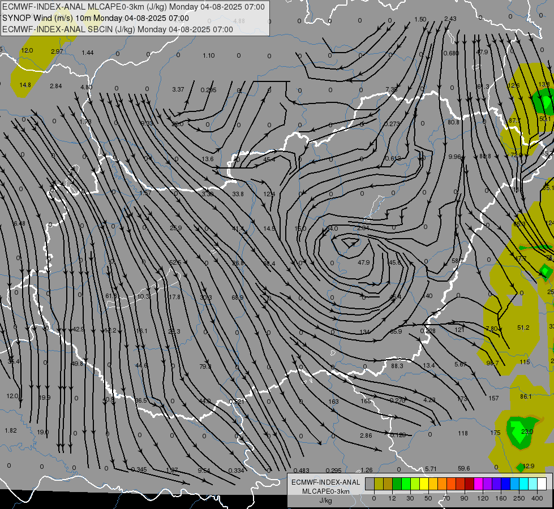This screenshot has width=554, height=509.
Task: Click the '3.37' map value
Action: click(x=178, y=89)
